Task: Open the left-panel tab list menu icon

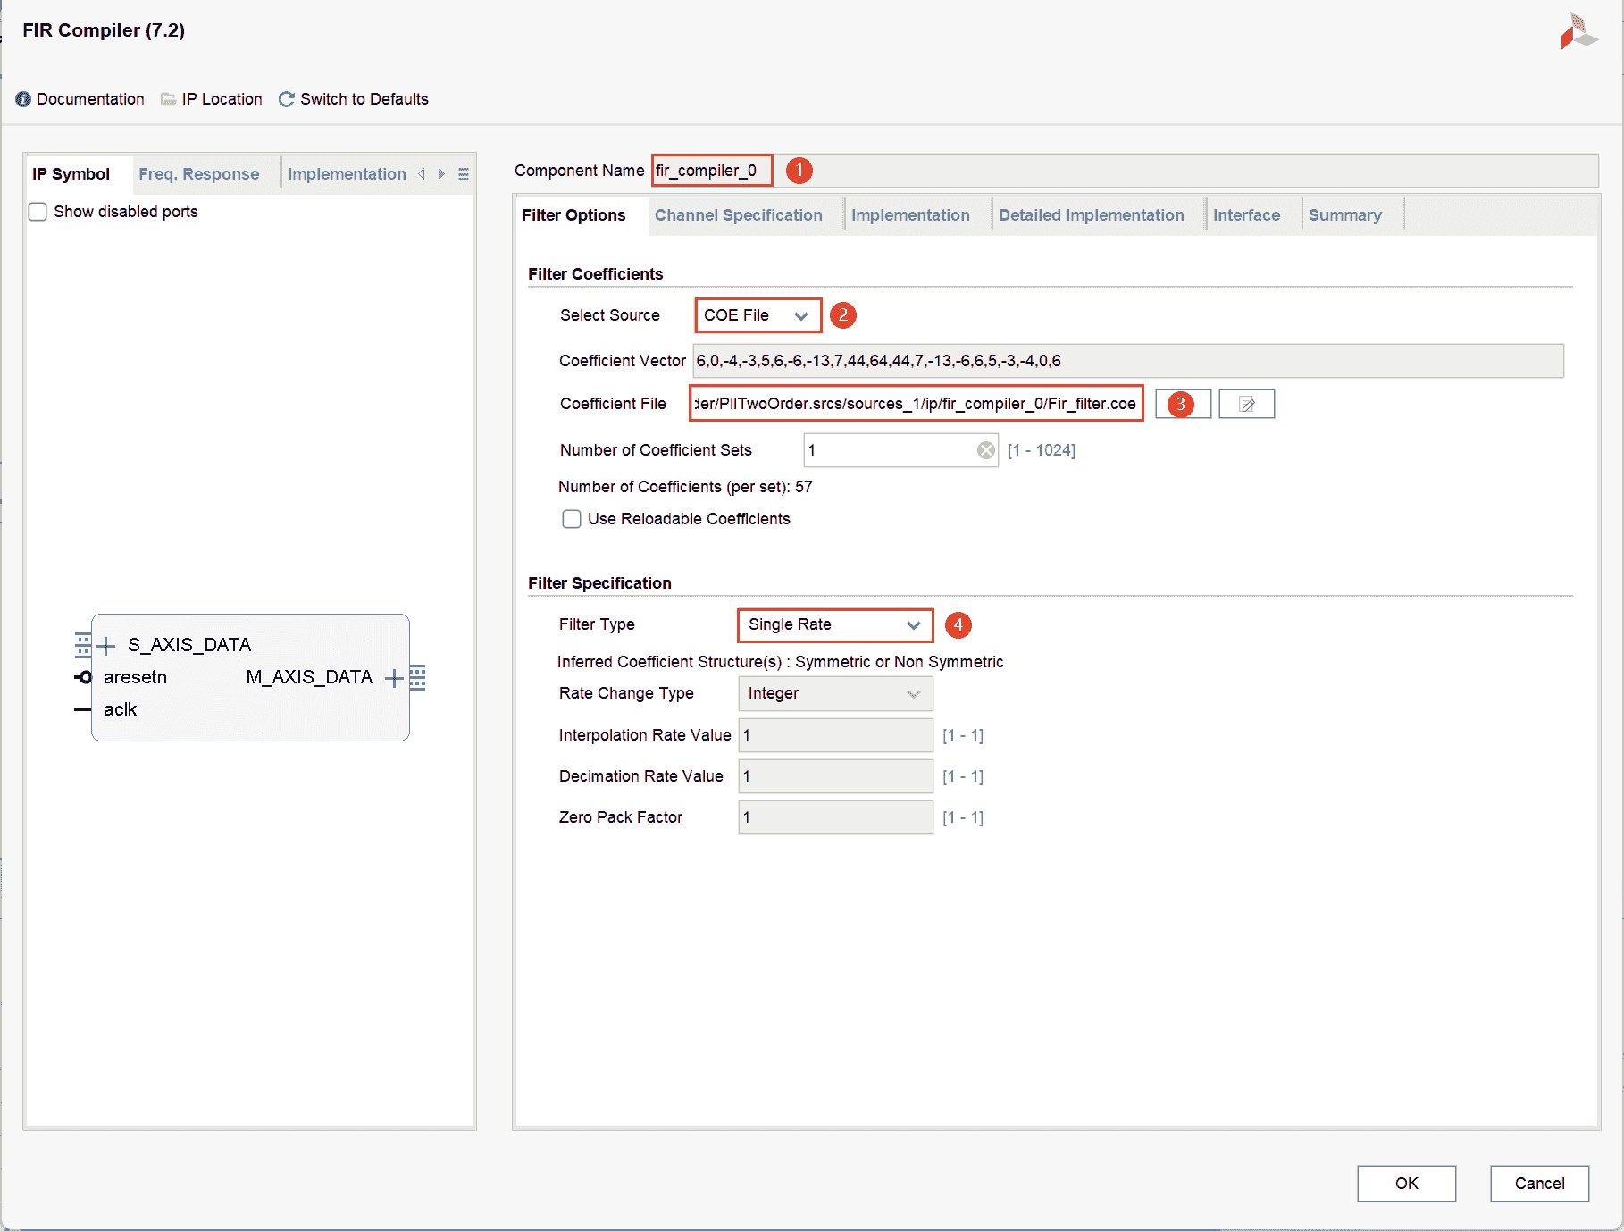Action: 464,174
